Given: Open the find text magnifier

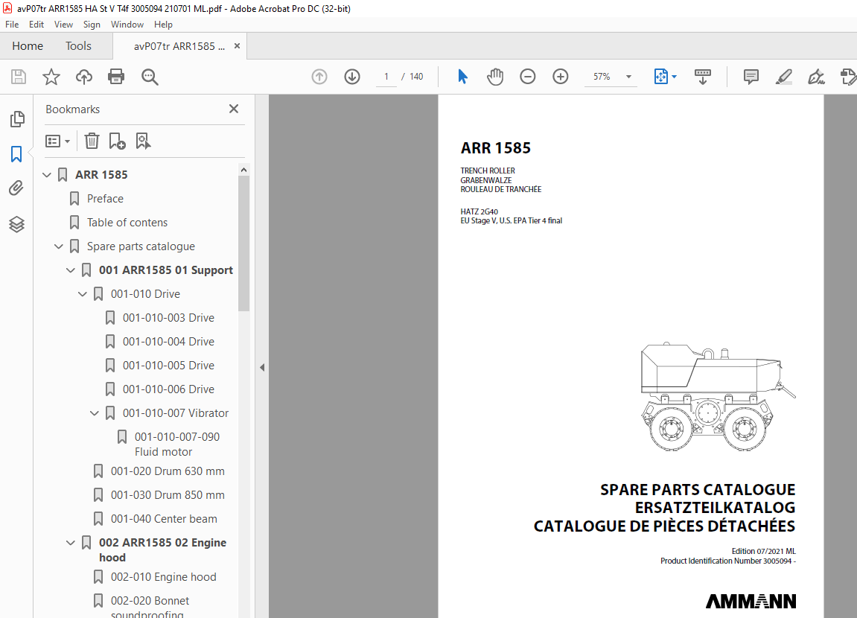Looking at the screenshot, I should click(x=149, y=77).
